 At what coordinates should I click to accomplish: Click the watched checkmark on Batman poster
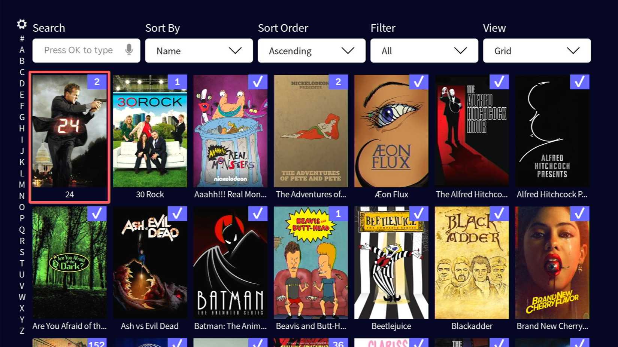[258, 214]
